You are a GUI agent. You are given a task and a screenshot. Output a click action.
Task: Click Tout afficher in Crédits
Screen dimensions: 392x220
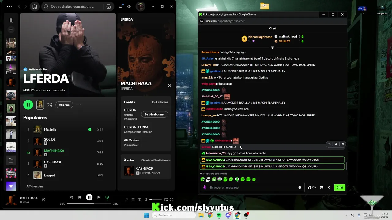(160, 102)
